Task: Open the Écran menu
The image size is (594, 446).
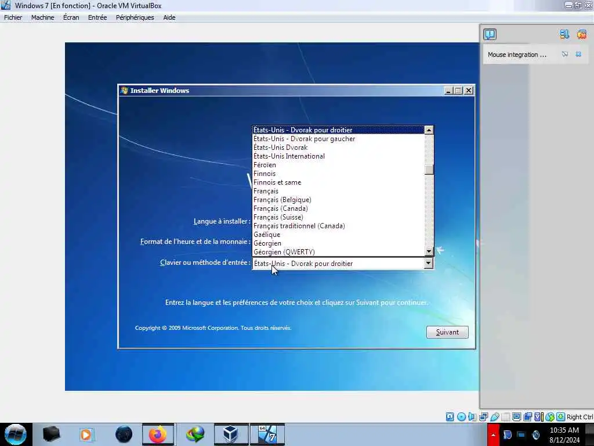Action: (71, 17)
